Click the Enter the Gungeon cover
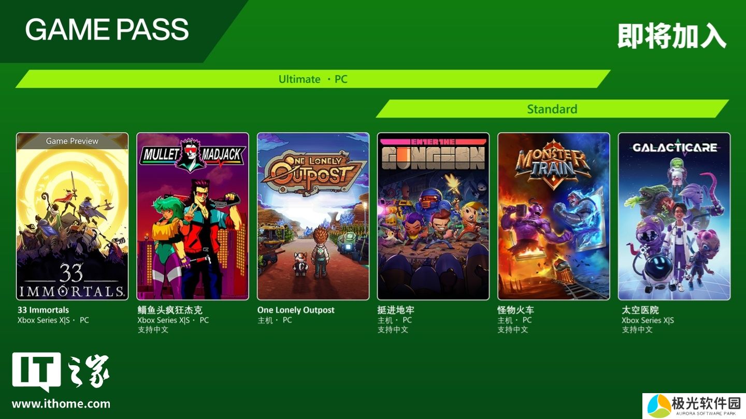 point(433,216)
